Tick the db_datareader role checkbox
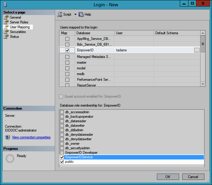 pos(62,121)
